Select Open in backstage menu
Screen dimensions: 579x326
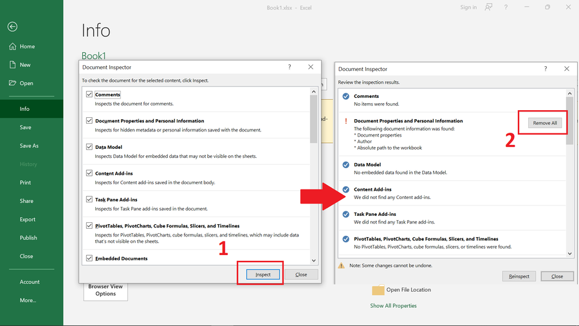(x=26, y=83)
